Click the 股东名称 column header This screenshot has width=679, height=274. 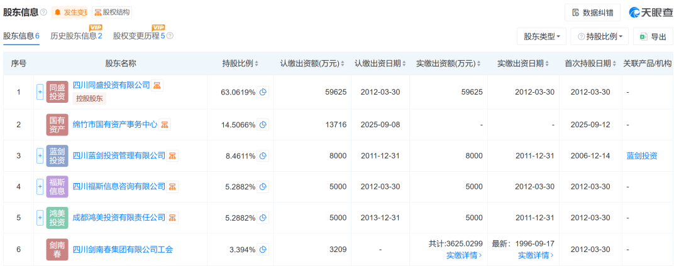(x=120, y=63)
